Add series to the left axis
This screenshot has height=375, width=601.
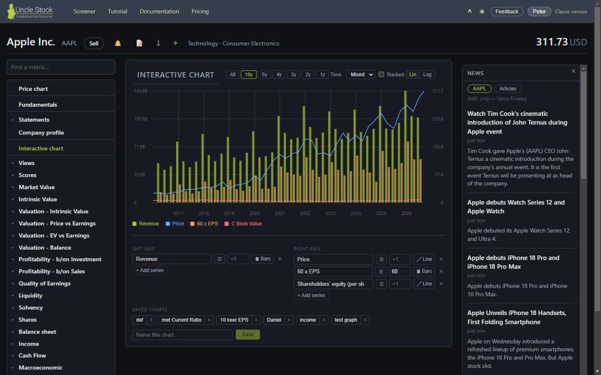150,270
